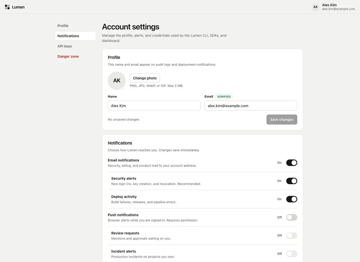The height and width of the screenshot is (262, 360).
Task: Toggle Review requests switch
Action: click(x=292, y=236)
